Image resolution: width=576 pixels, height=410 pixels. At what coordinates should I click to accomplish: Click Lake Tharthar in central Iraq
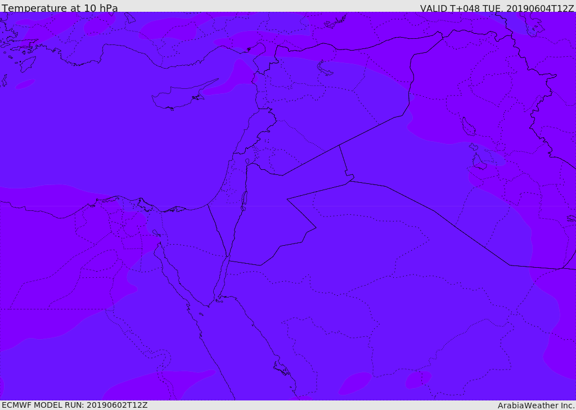[x=468, y=127]
